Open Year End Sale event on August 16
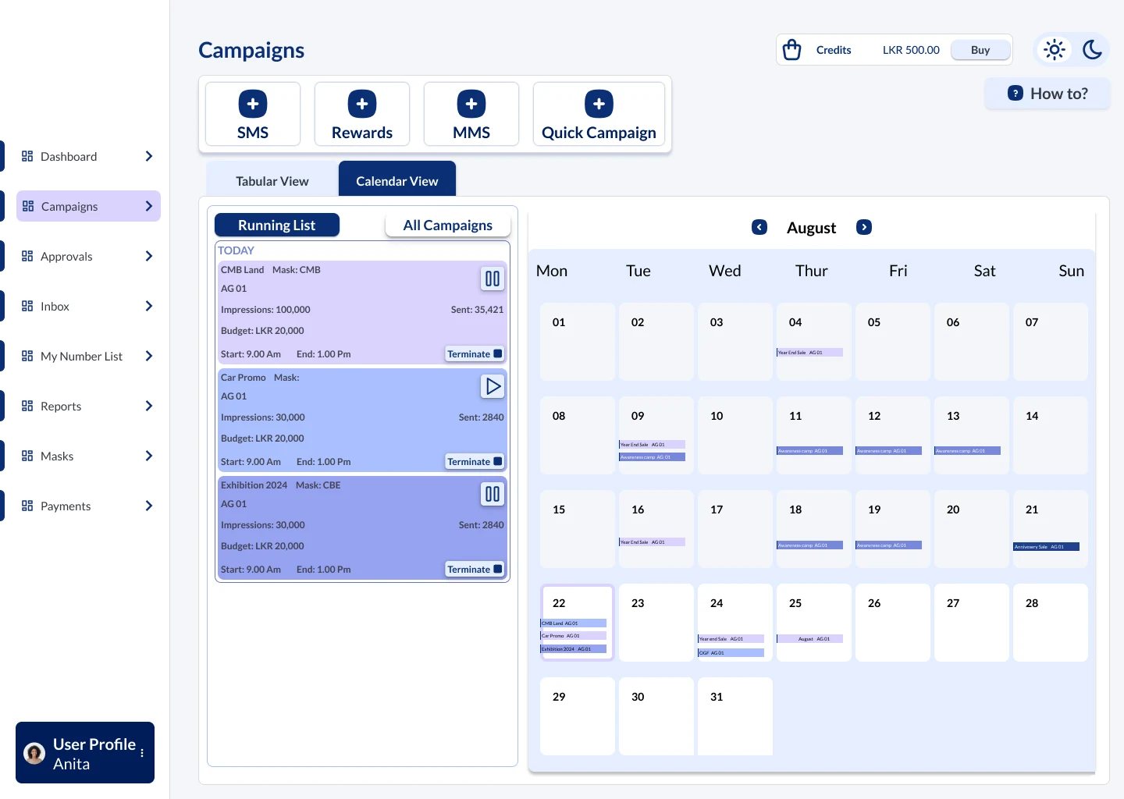 [652, 542]
